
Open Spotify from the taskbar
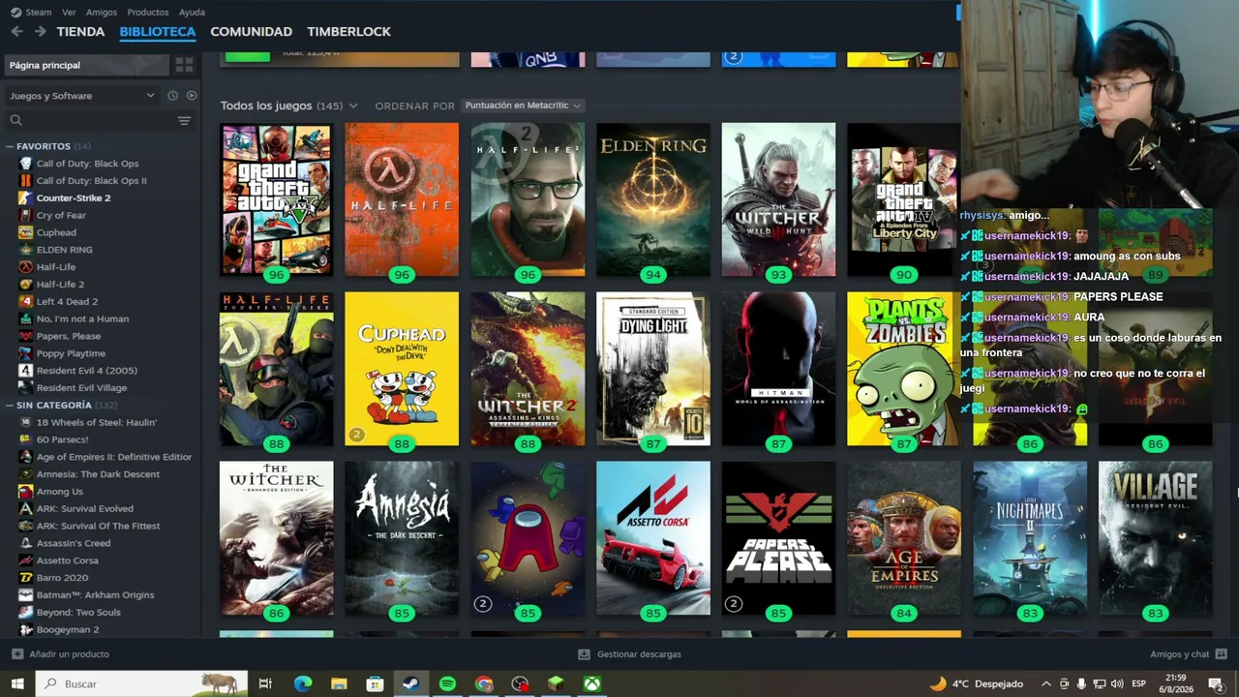pyautogui.click(x=447, y=683)
